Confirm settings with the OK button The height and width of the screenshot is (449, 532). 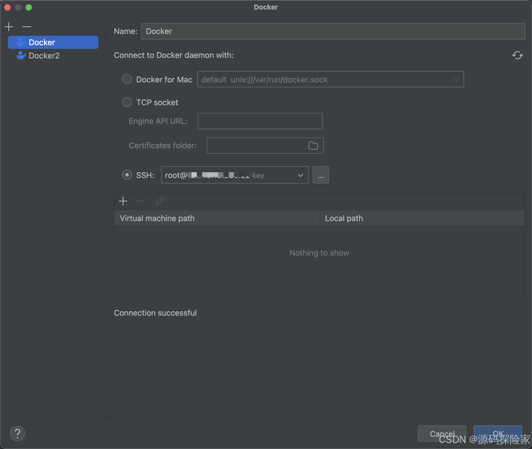(497, 434)
